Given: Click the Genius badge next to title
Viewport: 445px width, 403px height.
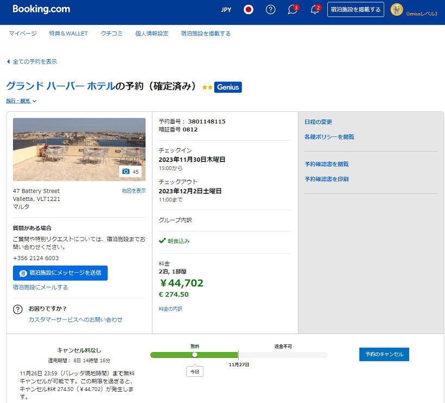Looking at the screenshot, I should coord(228,87).
